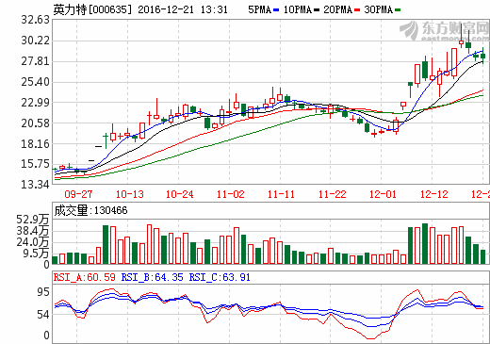Select the 10-13 date marker
The height and width of the screenshot is (344, 490).
[129, 194]
